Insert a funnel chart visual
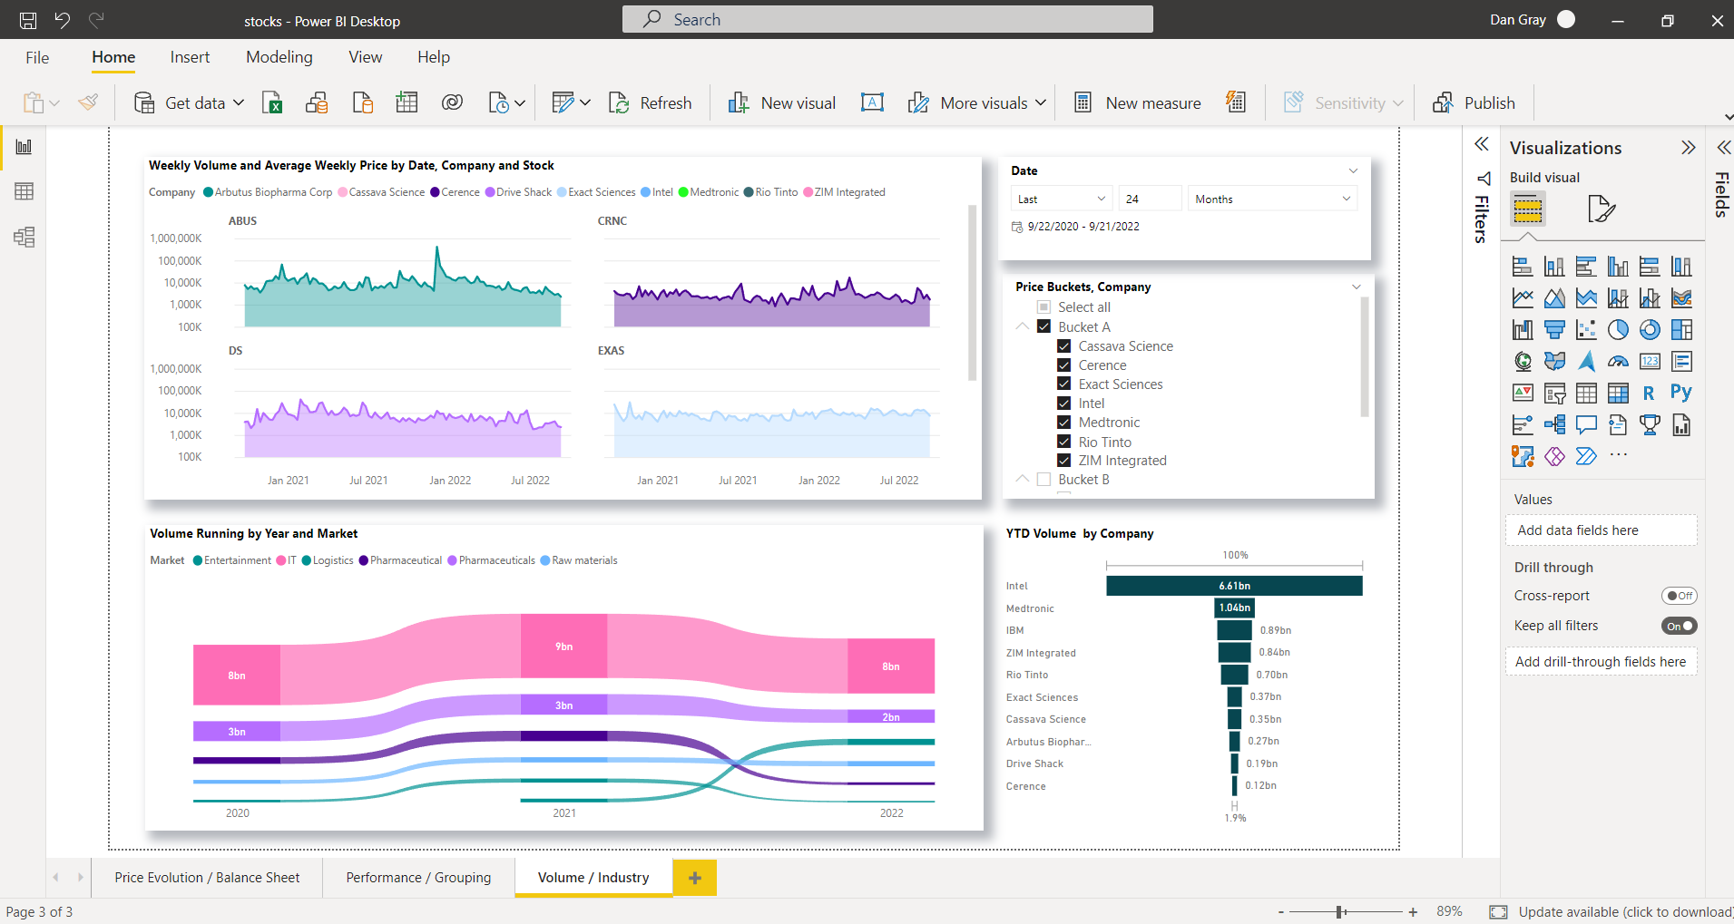Image resolution: width=1734 pixels, height=924 pixels. [x=1554, y=330]
